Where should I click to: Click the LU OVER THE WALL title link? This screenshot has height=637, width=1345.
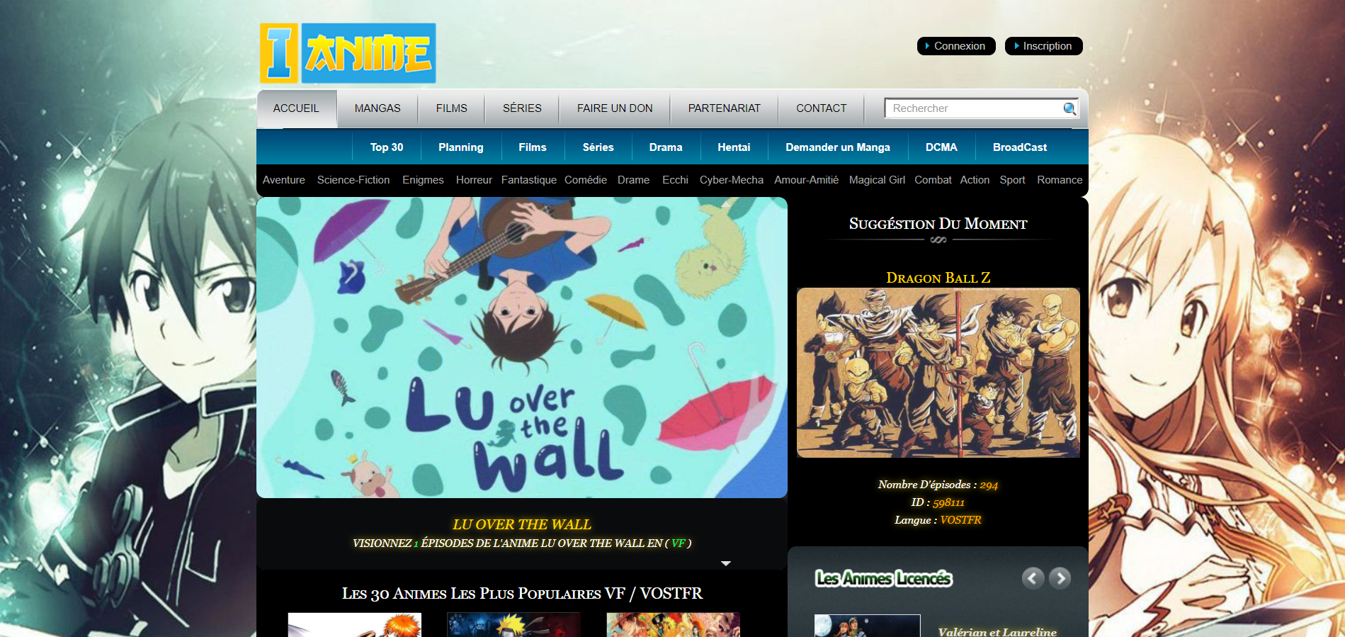522,524
